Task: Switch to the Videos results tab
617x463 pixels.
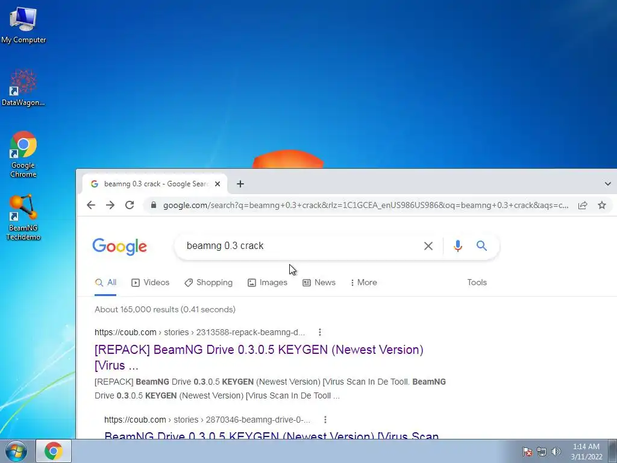Action: point(150,282)
